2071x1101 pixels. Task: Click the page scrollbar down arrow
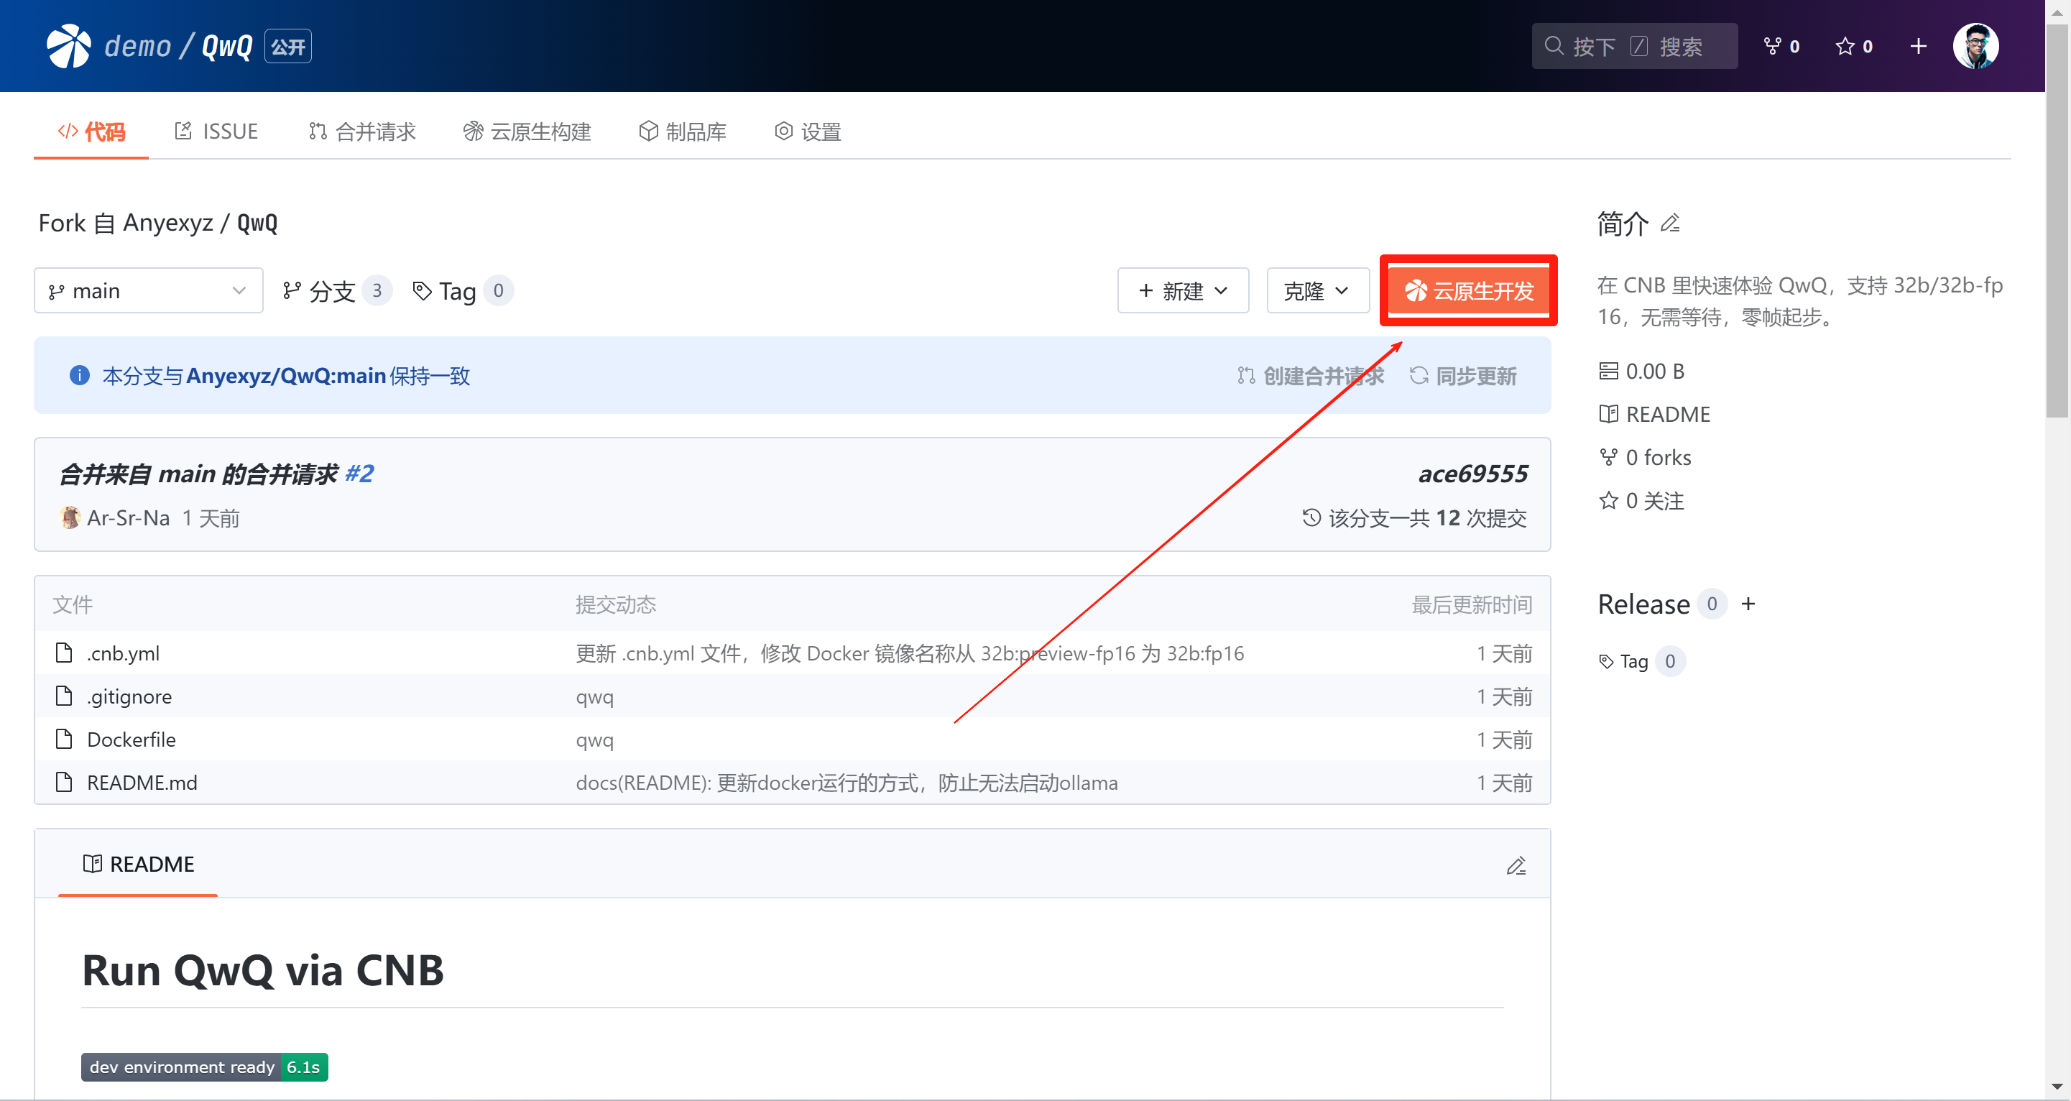tap(2057, 1088)
